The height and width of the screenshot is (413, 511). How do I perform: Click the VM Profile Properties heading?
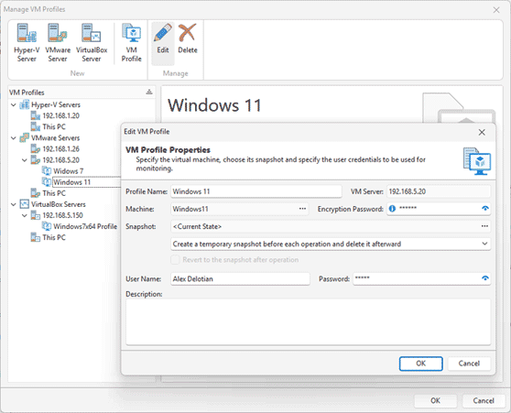pos(168,150)
